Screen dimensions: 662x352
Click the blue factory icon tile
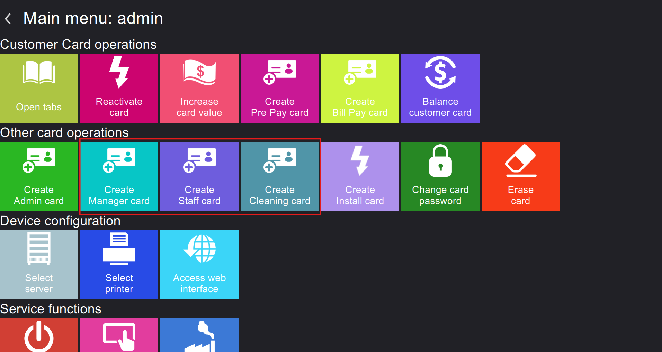coord(199,335)
